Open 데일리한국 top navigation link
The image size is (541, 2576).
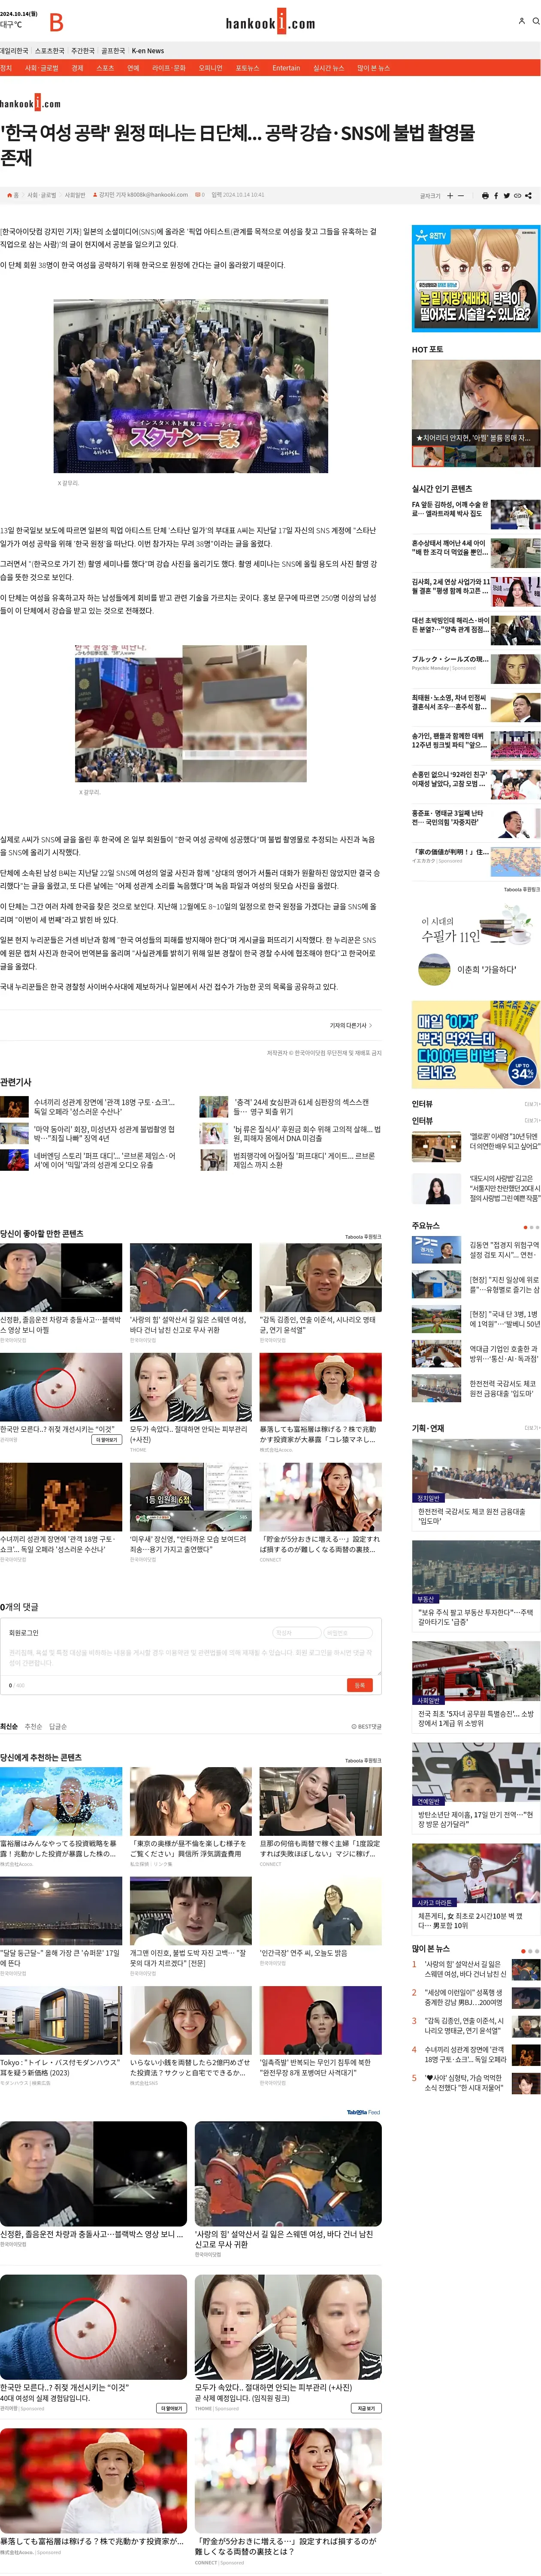(14, 51)
